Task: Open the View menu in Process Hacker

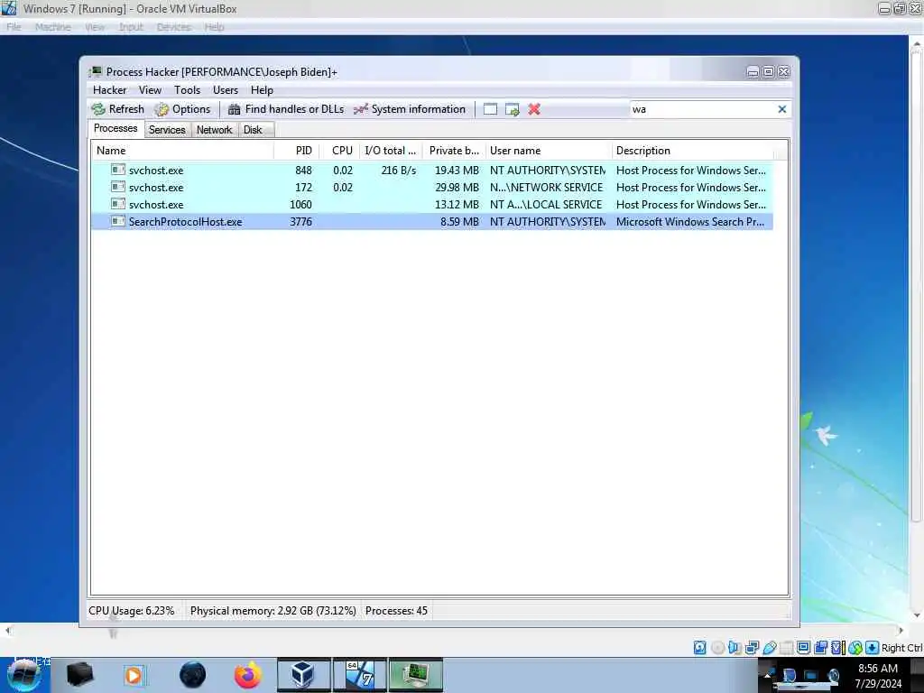Action: [x=151, y=90]
